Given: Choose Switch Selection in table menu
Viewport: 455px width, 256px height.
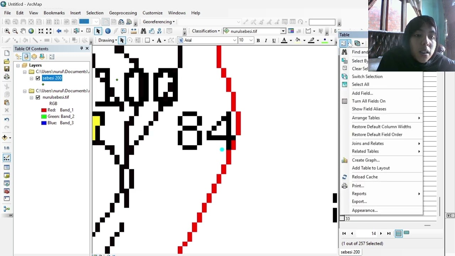Looking at the screenshot, I should [367, 76].
